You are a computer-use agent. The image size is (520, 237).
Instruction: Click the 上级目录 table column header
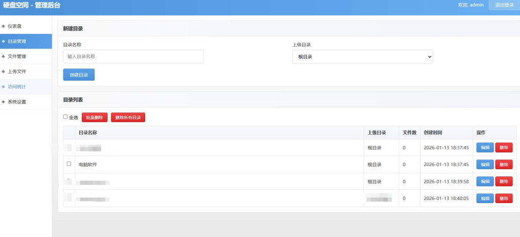pyautogui.click(x=377, y=133)
